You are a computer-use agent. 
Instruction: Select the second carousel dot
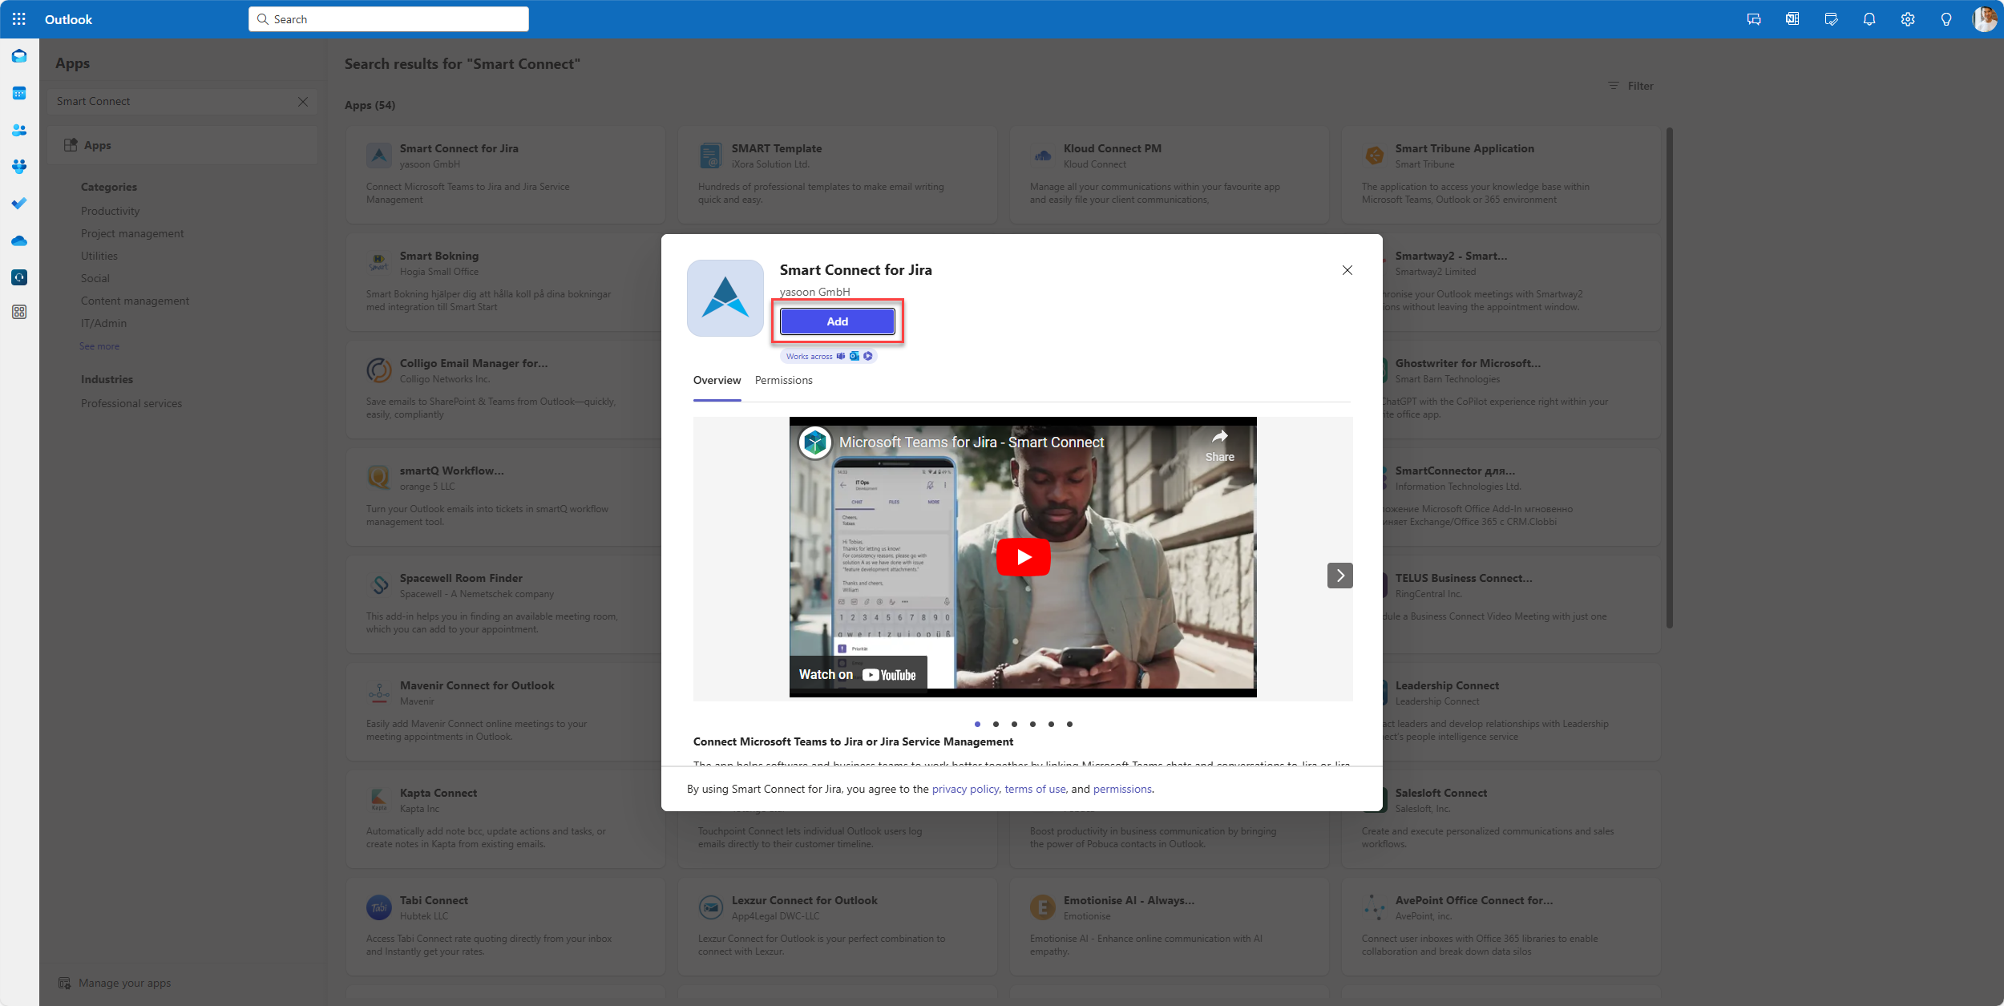[x=996, y=724]
